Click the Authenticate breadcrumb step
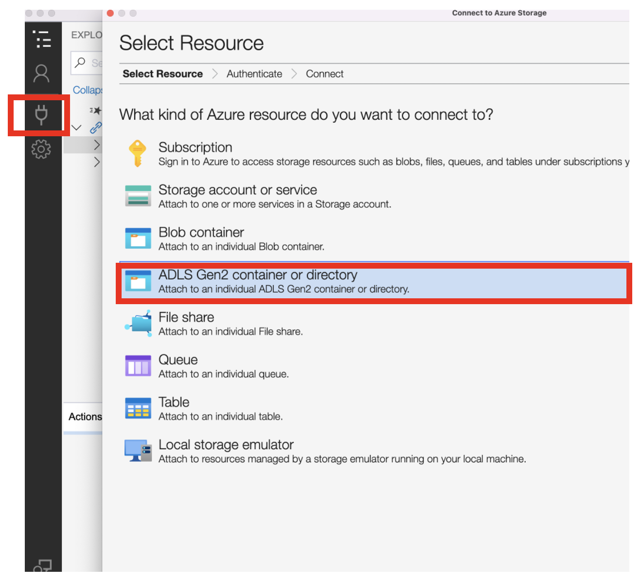This screenshot has width=641, height=583. click(x=254, y=74)
